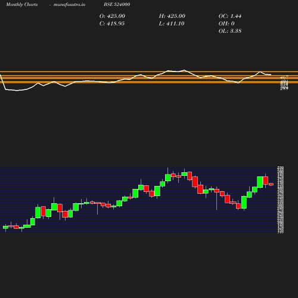Click the 'Monthly Charts' title text
The image size is (298, 298).
pyautogui.click(x=22, y=5)
